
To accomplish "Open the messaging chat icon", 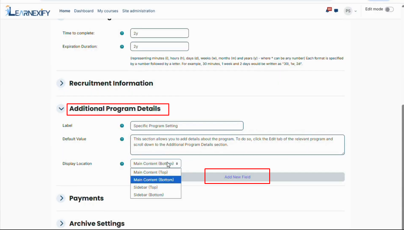I will coord(336,11).
